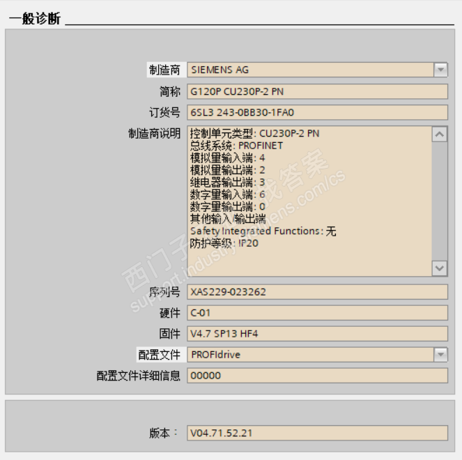This screenshot has height=460, width=462.
Task: Click the 配置文件详细信息 label
Action: (139, 376)
